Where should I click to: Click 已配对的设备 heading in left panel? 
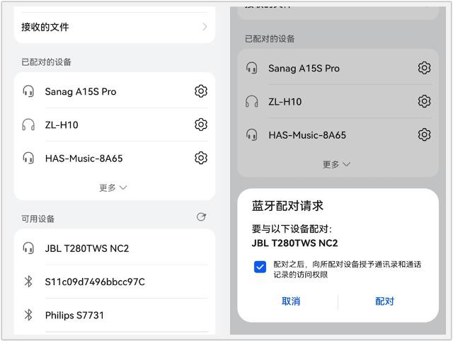point(46,62)
